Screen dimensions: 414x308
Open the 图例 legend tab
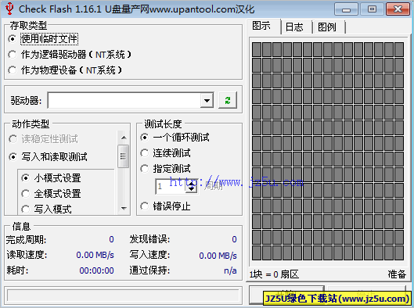(327, 27)
